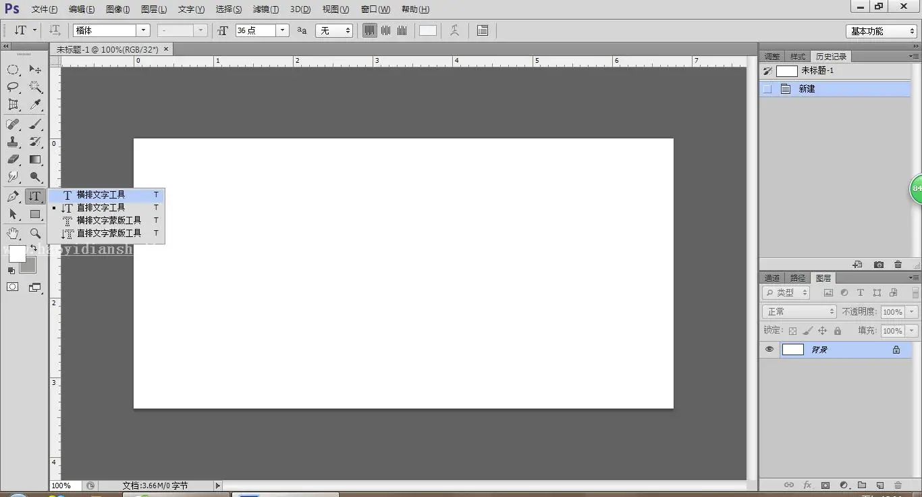Create new document from current state

(858, 265)
